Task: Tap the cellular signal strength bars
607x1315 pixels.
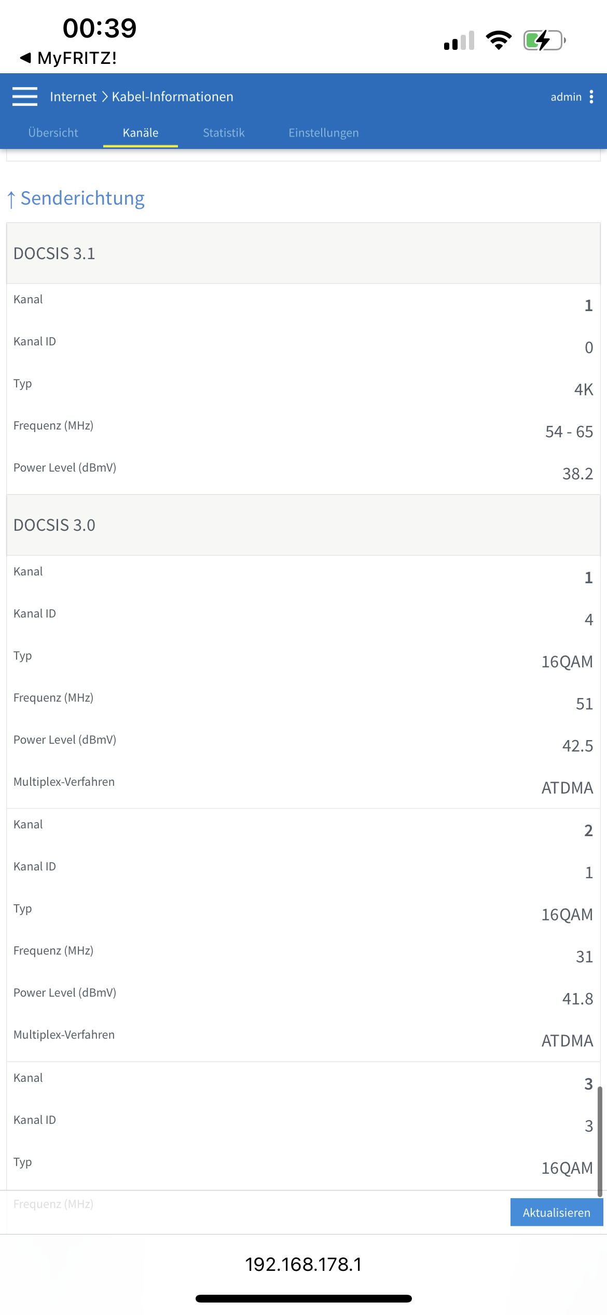Action: coord(459,41)
